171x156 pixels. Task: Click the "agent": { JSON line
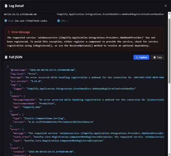coord(17,115)
